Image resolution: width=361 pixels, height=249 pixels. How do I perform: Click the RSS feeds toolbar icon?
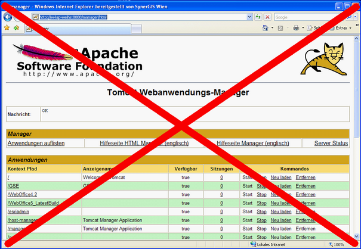[280, 28]
